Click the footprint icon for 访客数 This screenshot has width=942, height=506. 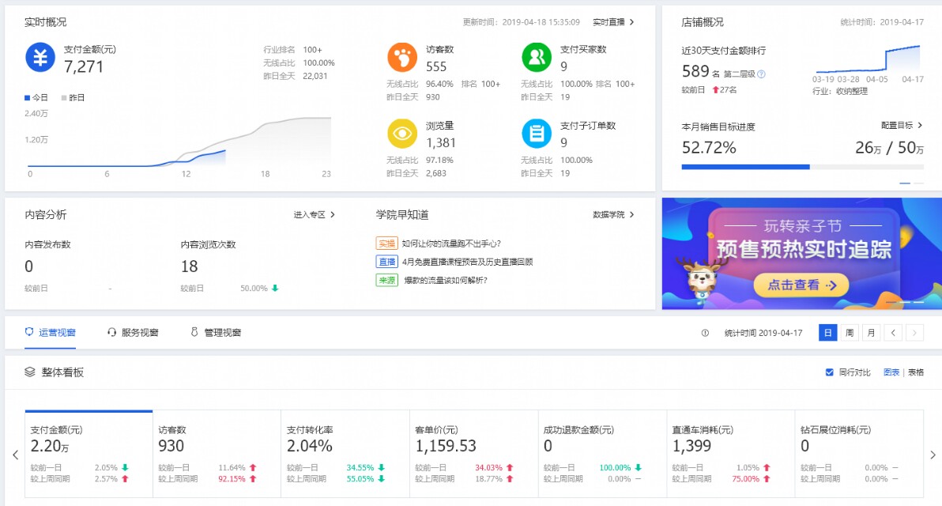pos(401,56)
